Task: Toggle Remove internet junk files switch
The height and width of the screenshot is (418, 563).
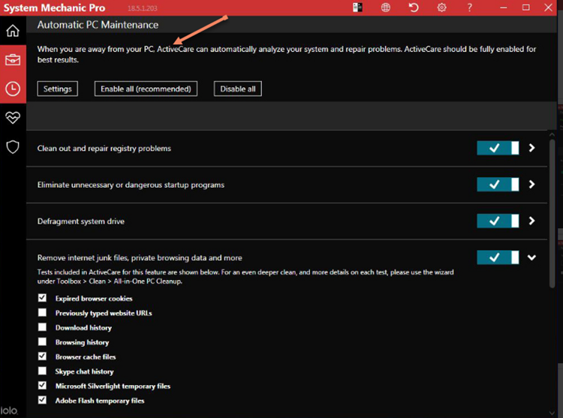Action: pos(498,257)
